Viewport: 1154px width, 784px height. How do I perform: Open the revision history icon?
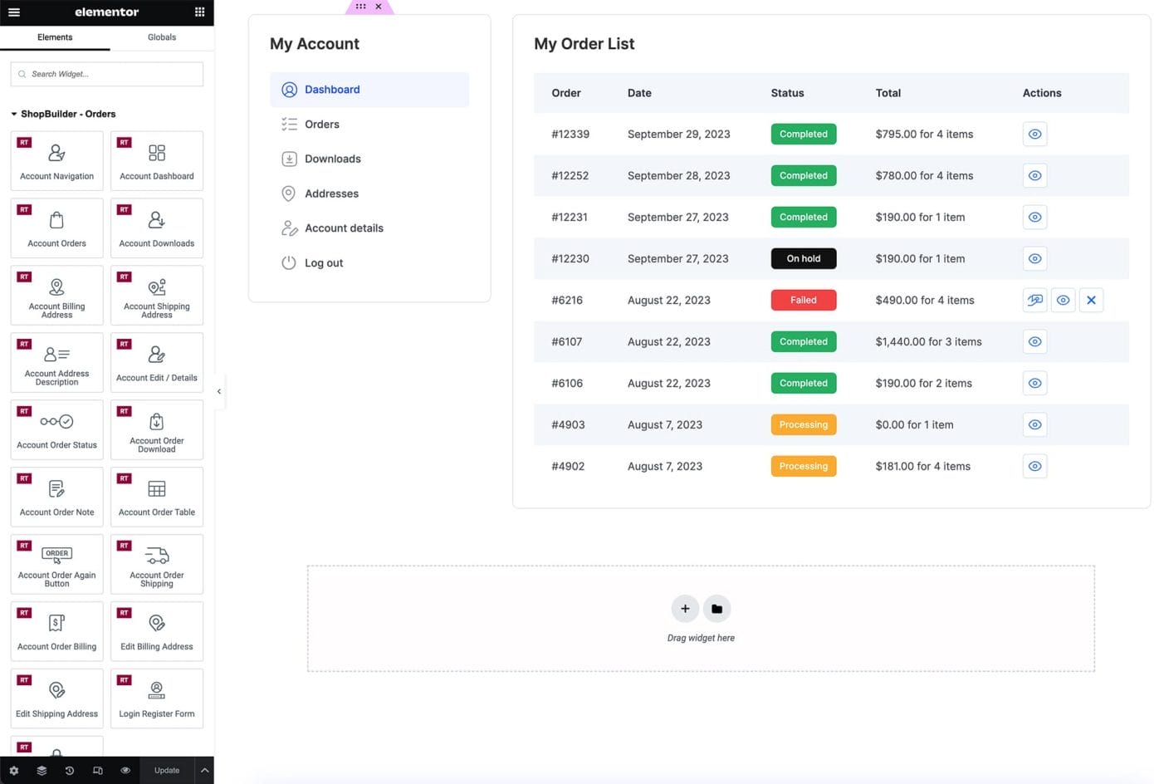pos(70,771)
